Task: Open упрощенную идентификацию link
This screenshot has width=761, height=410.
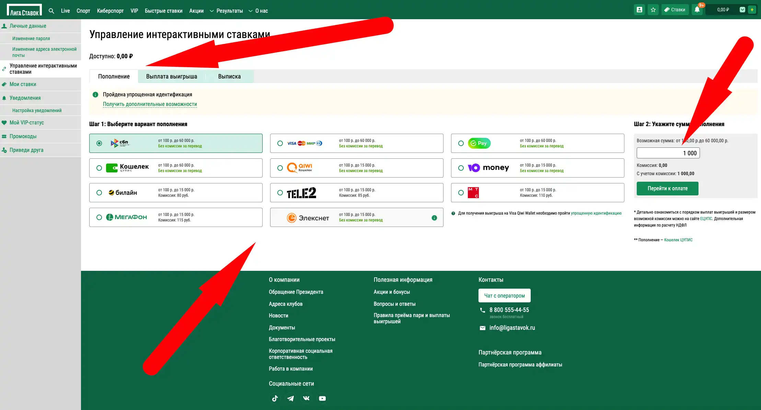Action: (x=596, y=213)
